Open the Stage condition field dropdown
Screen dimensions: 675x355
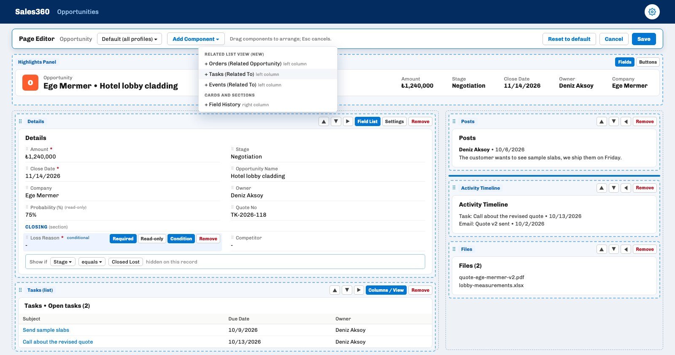63,262
